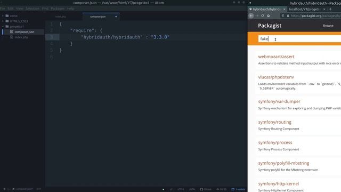
Task: Click the update package icon in status bar
Action: [233, 189]
